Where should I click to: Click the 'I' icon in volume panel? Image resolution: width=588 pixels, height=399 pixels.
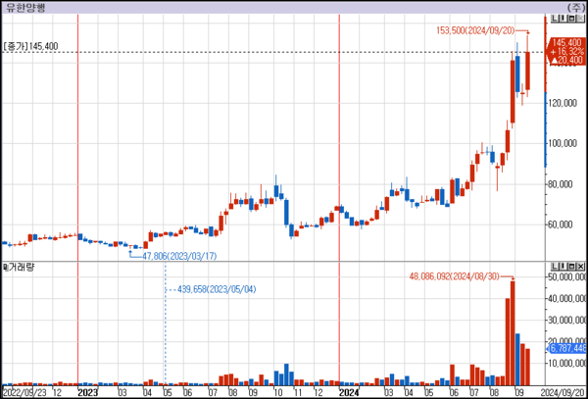pos(562,267)
